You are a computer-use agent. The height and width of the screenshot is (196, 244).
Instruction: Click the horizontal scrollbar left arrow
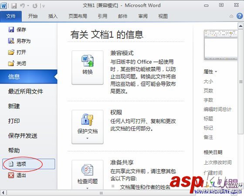click(3, 193)
